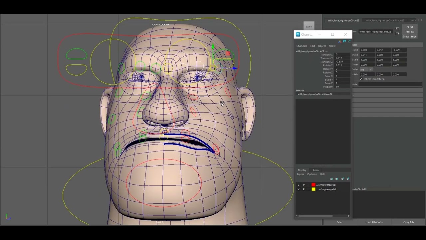Switch to Display layer tab
Viewport: 426px width, 240px height.
(302, 170)
